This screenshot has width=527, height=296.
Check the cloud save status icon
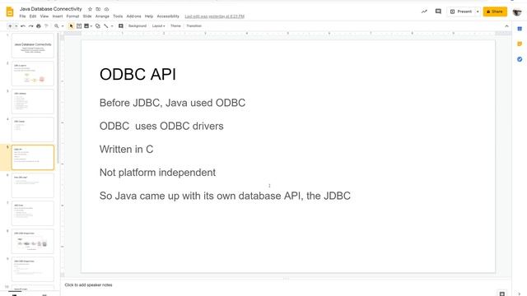point(106,9)
